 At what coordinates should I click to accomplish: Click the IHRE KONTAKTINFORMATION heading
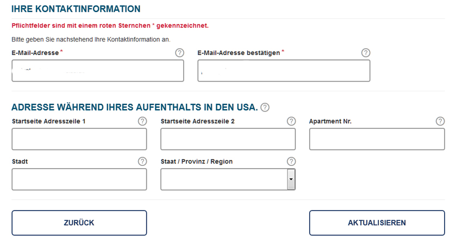click(76, 9)
